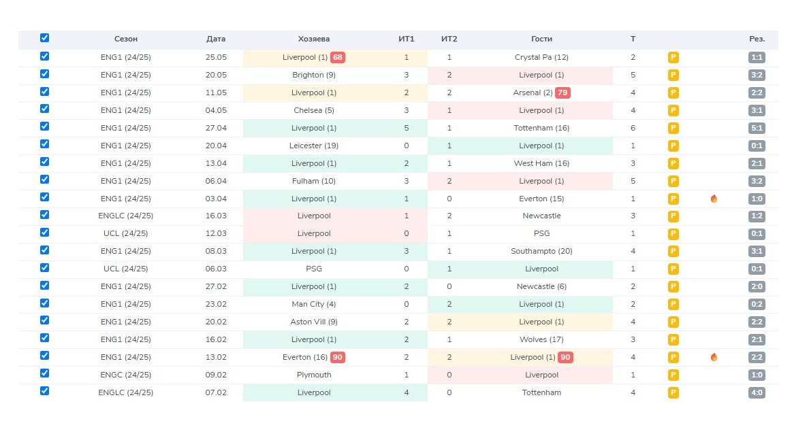
Task: Click the red 79 badge next to Arsenal
Action: 562,93
